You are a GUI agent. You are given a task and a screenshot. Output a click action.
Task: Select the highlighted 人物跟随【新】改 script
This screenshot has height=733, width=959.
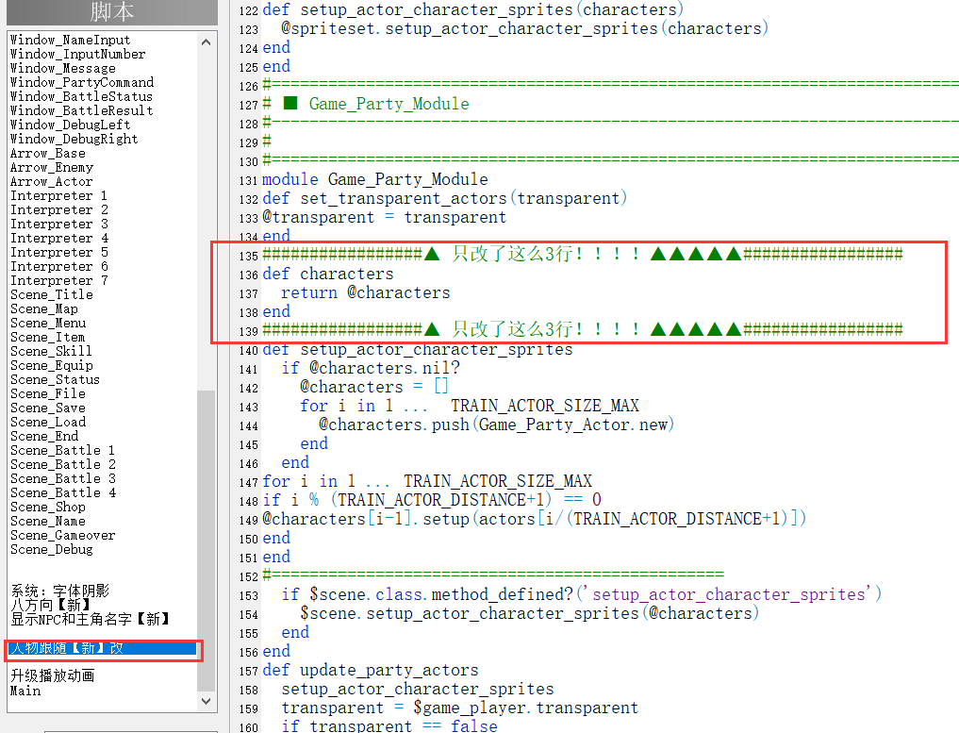[x=103, y=648]
